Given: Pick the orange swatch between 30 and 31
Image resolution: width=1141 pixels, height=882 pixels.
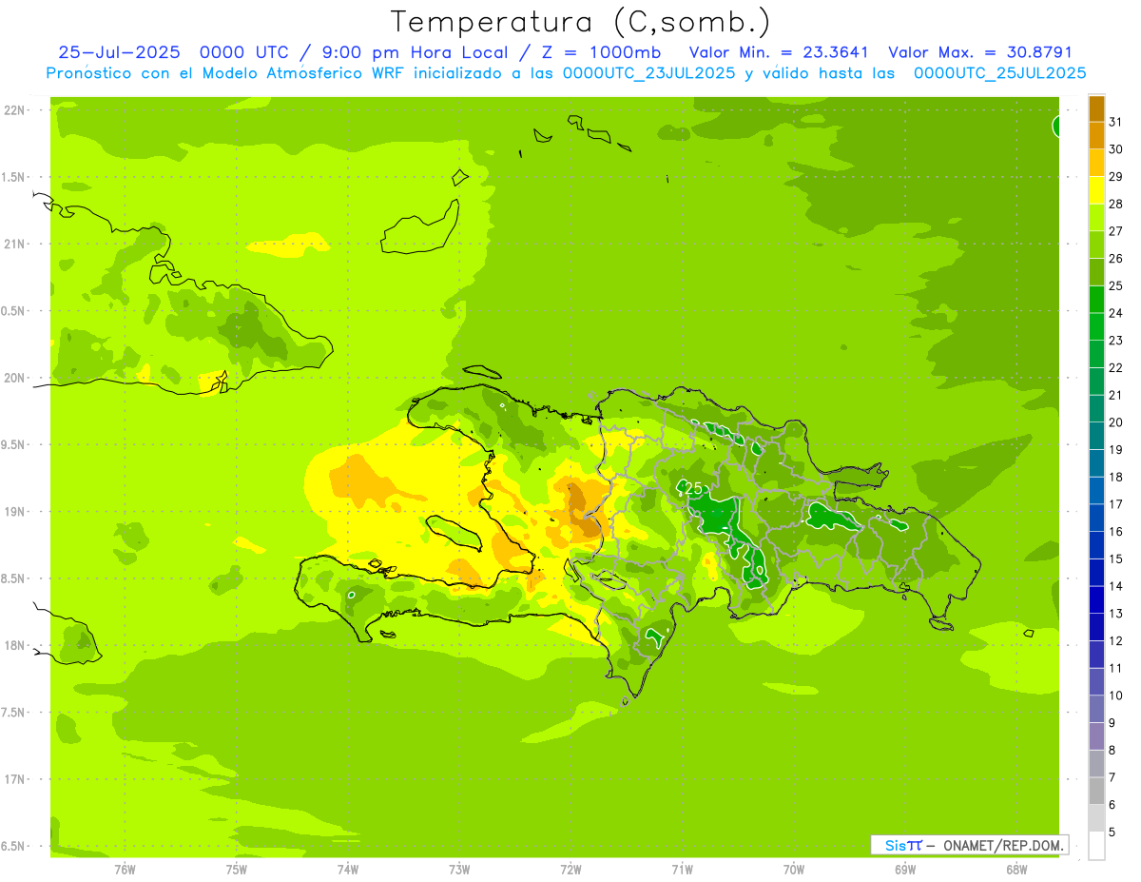Looking at the screenshot, I should tap(1096, 135).
